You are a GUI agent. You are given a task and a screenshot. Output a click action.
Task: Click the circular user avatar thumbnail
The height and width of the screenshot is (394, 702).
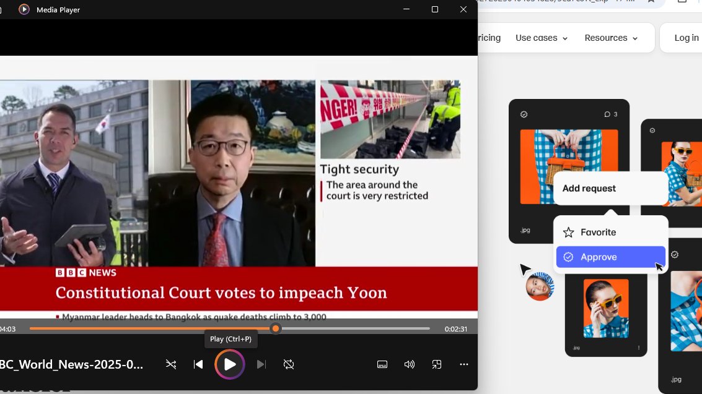[539, 285]
